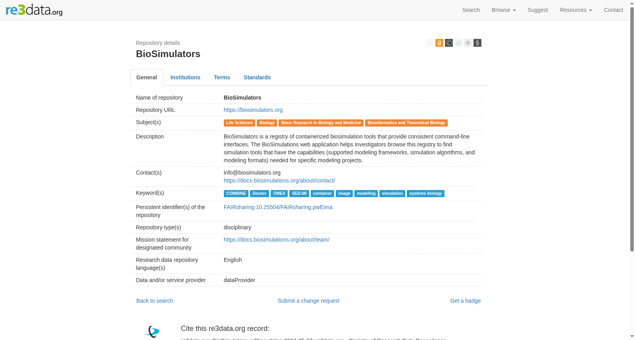Click the 'Subject(s)' row label
635x340 pixels.
148,122
